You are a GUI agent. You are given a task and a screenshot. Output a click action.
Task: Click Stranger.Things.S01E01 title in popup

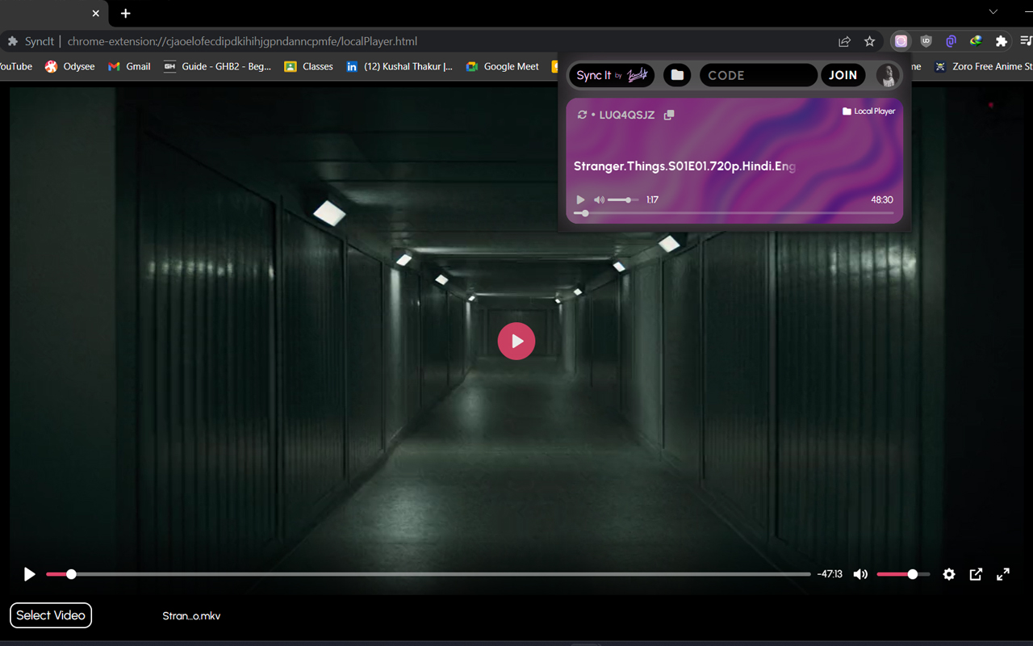684,166
